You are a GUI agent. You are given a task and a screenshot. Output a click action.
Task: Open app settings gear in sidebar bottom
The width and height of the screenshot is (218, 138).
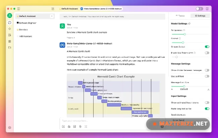[x=10, y=128]
